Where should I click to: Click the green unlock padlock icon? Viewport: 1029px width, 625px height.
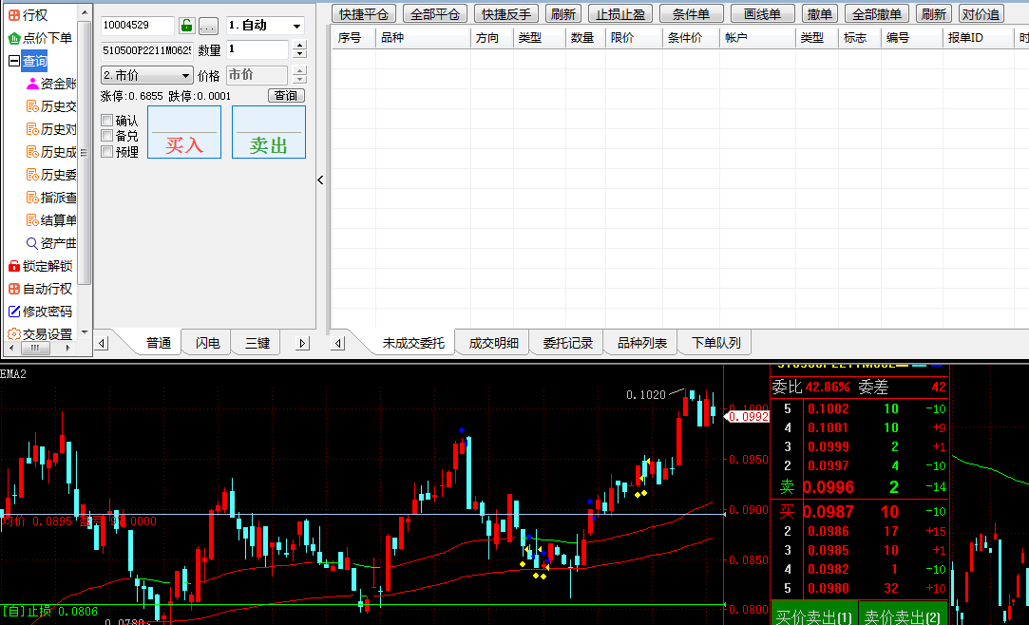(x=186, y=26)
